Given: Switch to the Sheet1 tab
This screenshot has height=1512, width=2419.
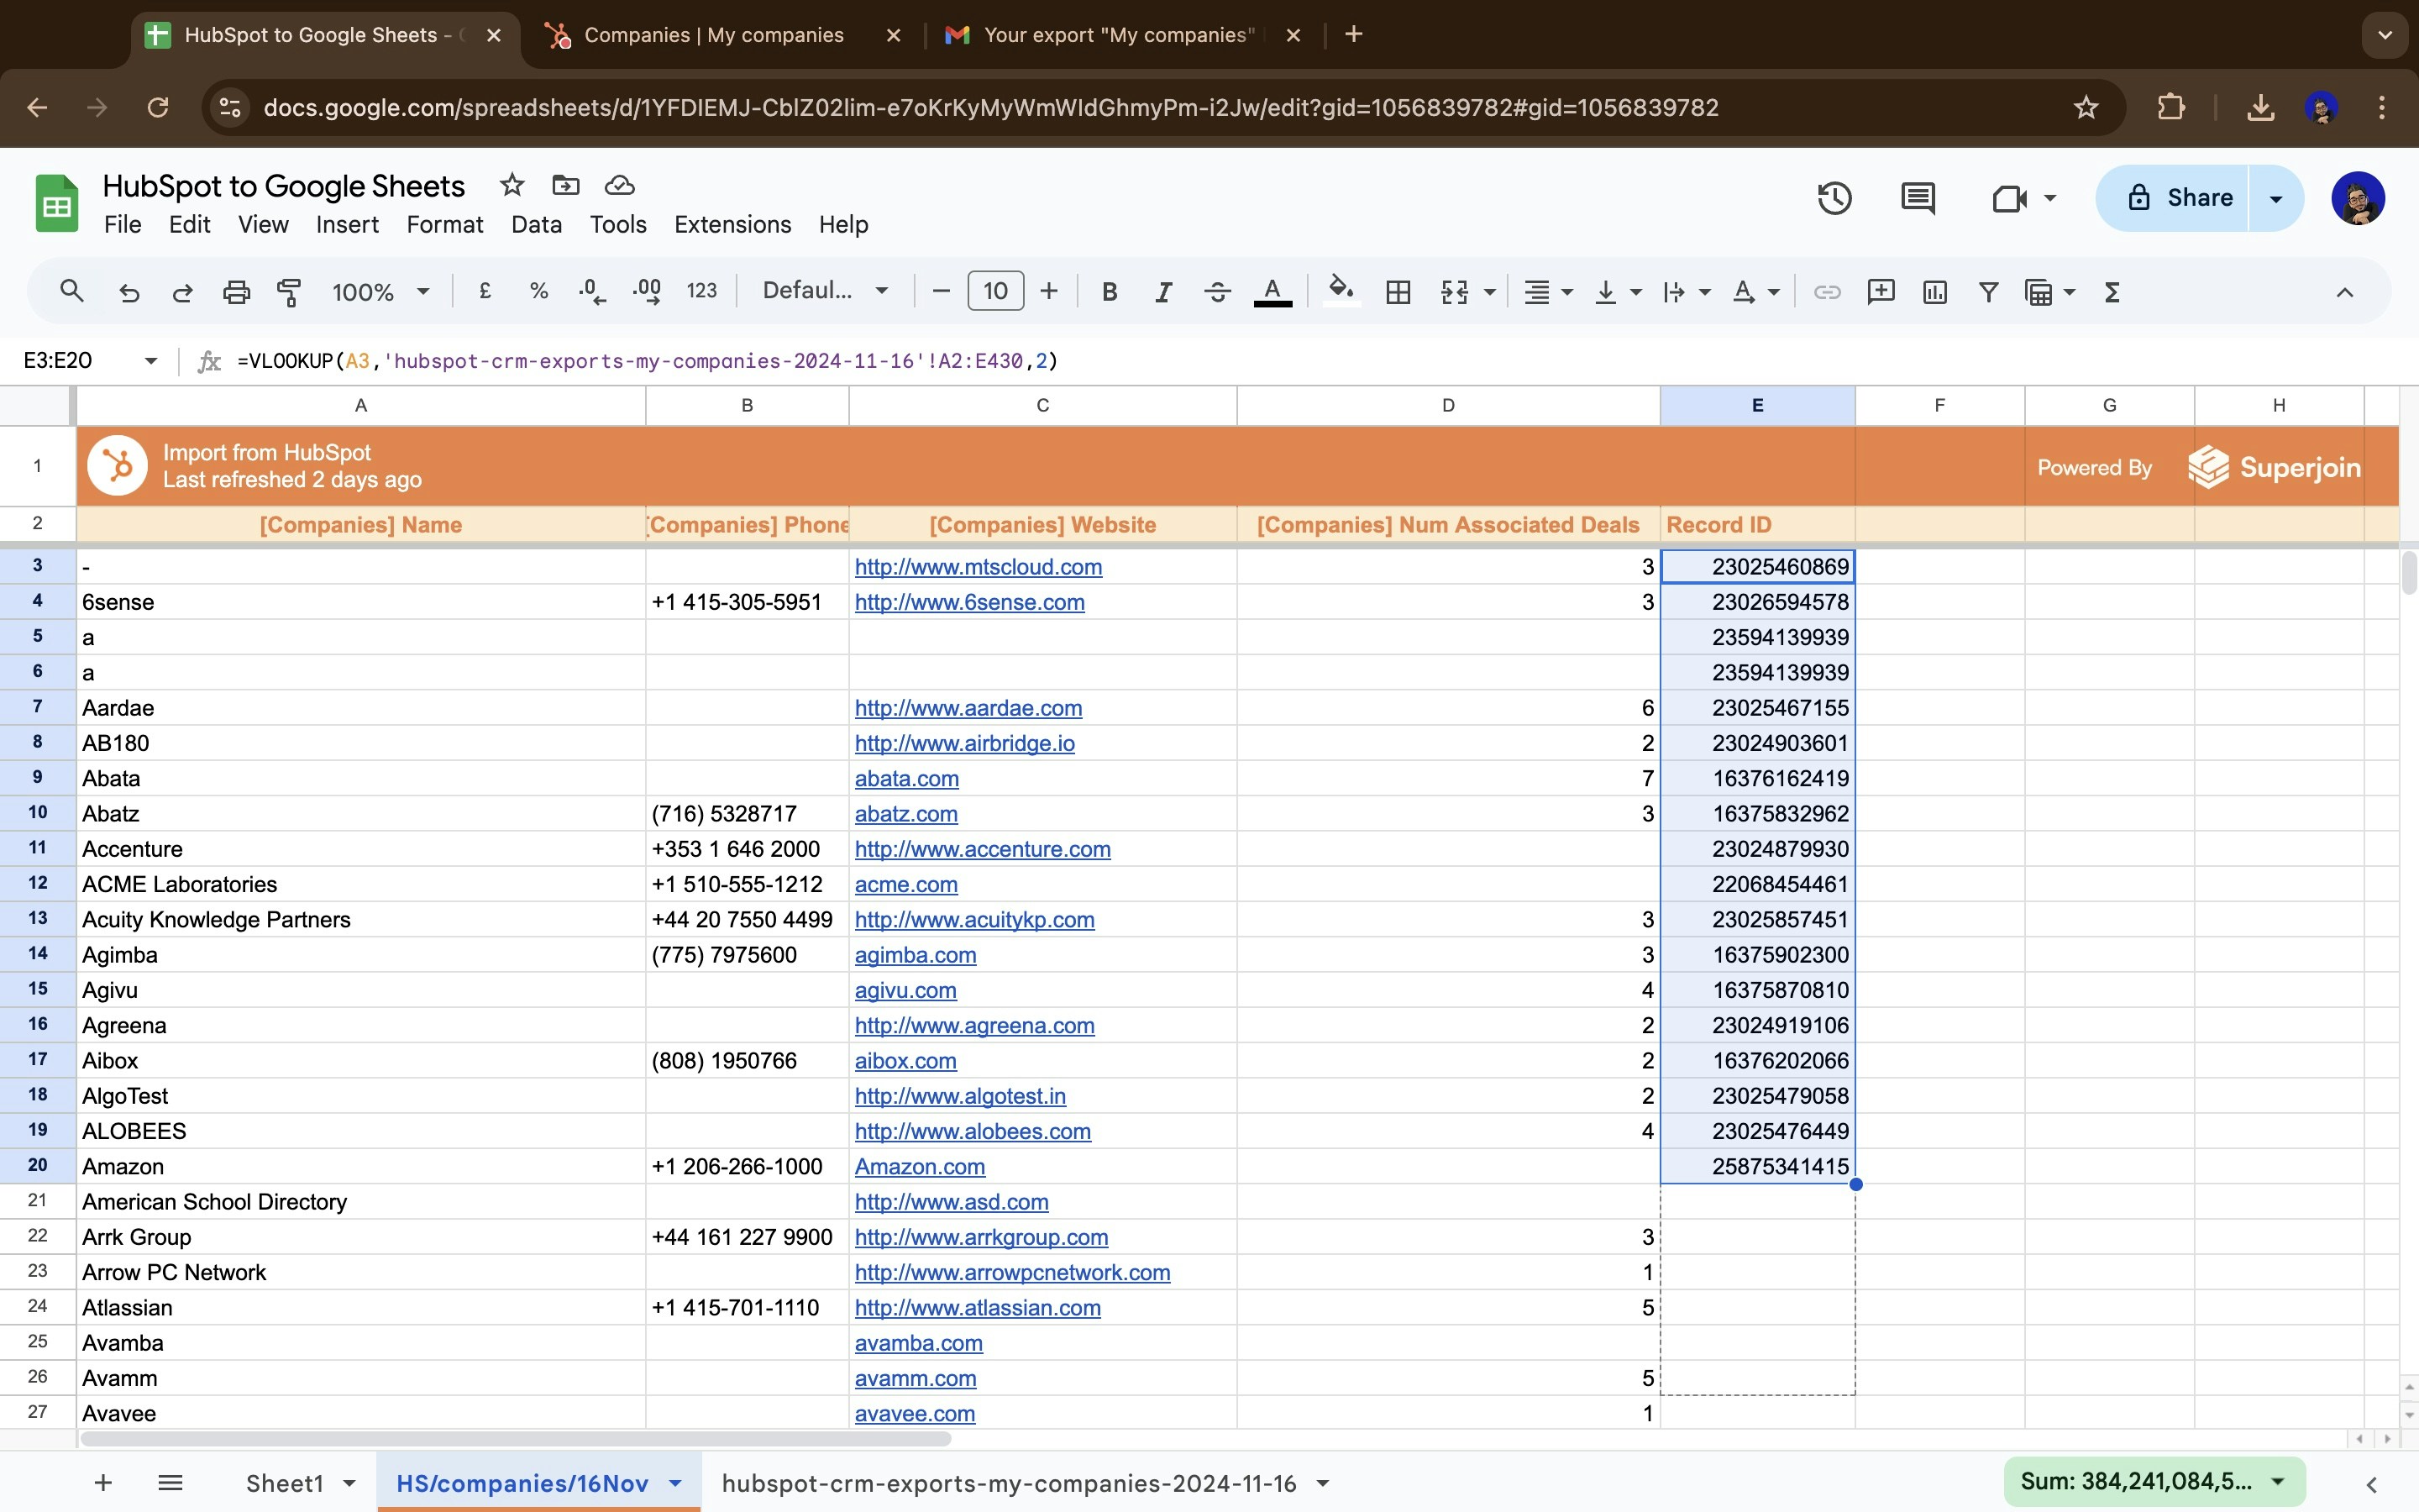Looking at the screenshot, I should (285, 1483).
